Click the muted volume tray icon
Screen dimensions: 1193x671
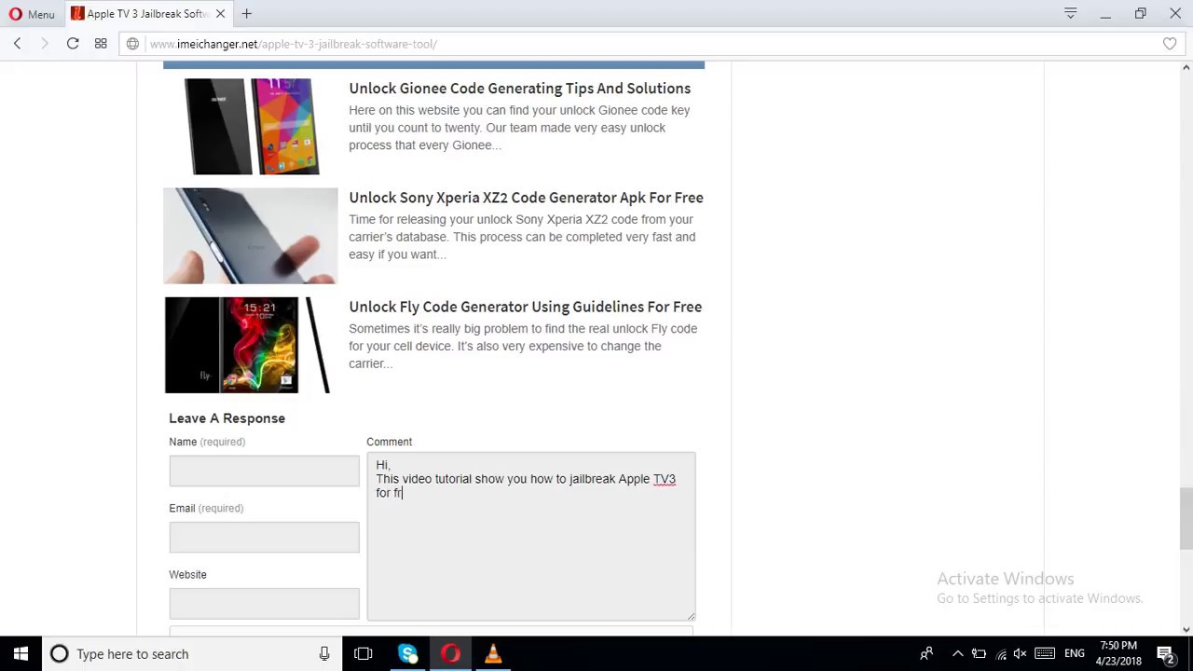(1021, 654)
